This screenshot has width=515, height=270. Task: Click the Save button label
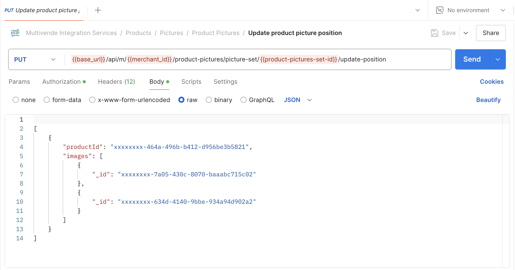point(449,33)
